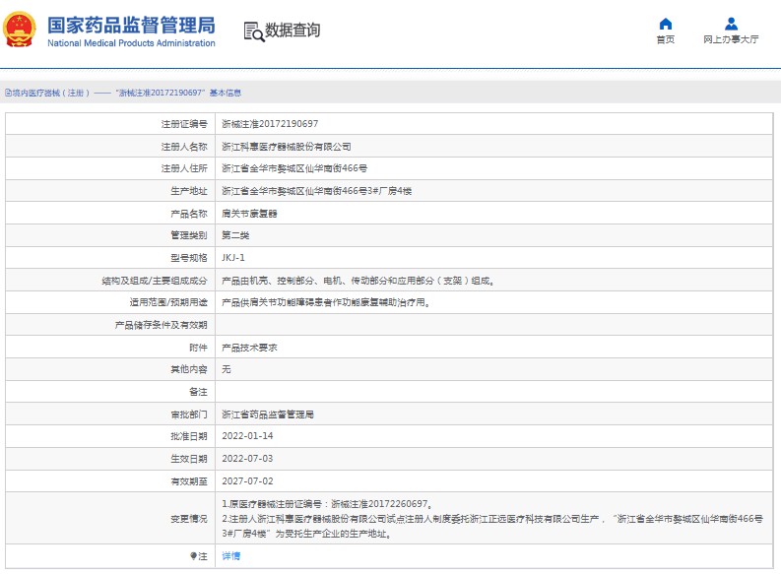Screen dimensions: 781x574
Task: Click 适用范围/预期用途 label
Action: click(x=168, y=302)
